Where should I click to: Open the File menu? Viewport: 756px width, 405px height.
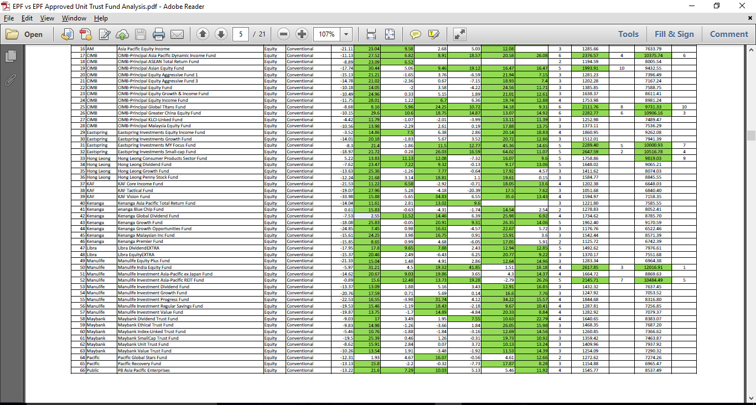9,18
